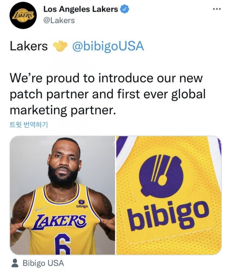Image resolution: width=231 pixels, height=270 pixels.
Task: Click the jersey number 6
Action: click(62, 244)
